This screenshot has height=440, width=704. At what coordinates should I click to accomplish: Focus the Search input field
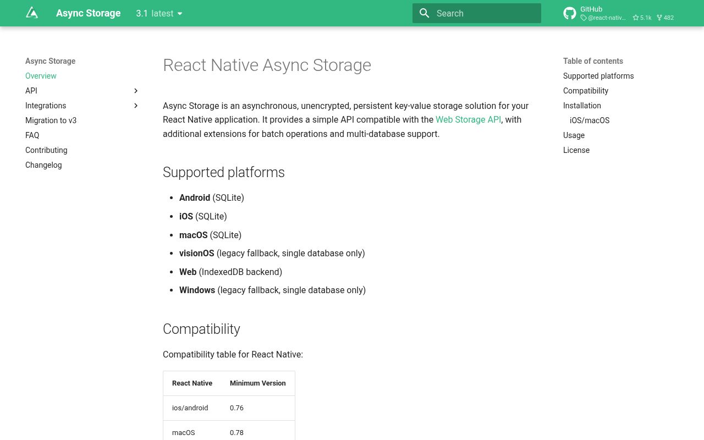tap(477, 13)
